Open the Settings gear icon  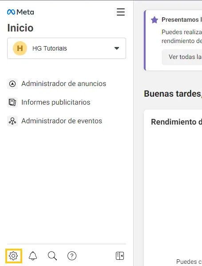point(13,256)
